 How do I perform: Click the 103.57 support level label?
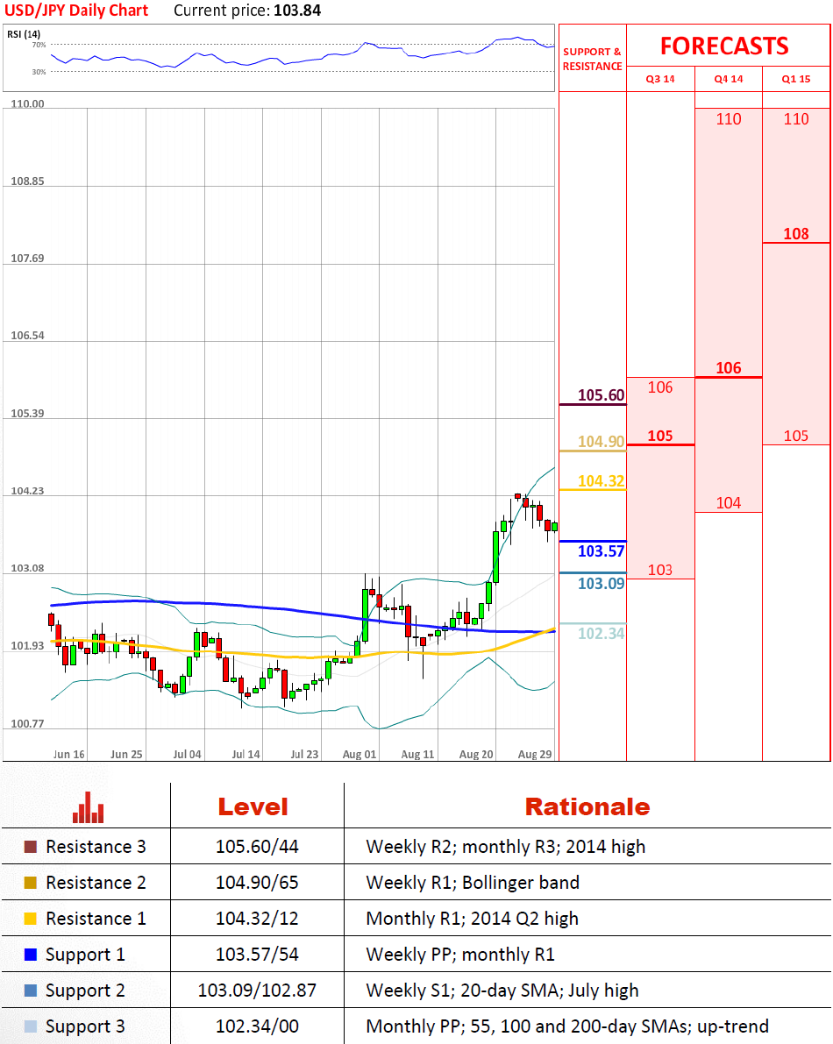(601, 550)
